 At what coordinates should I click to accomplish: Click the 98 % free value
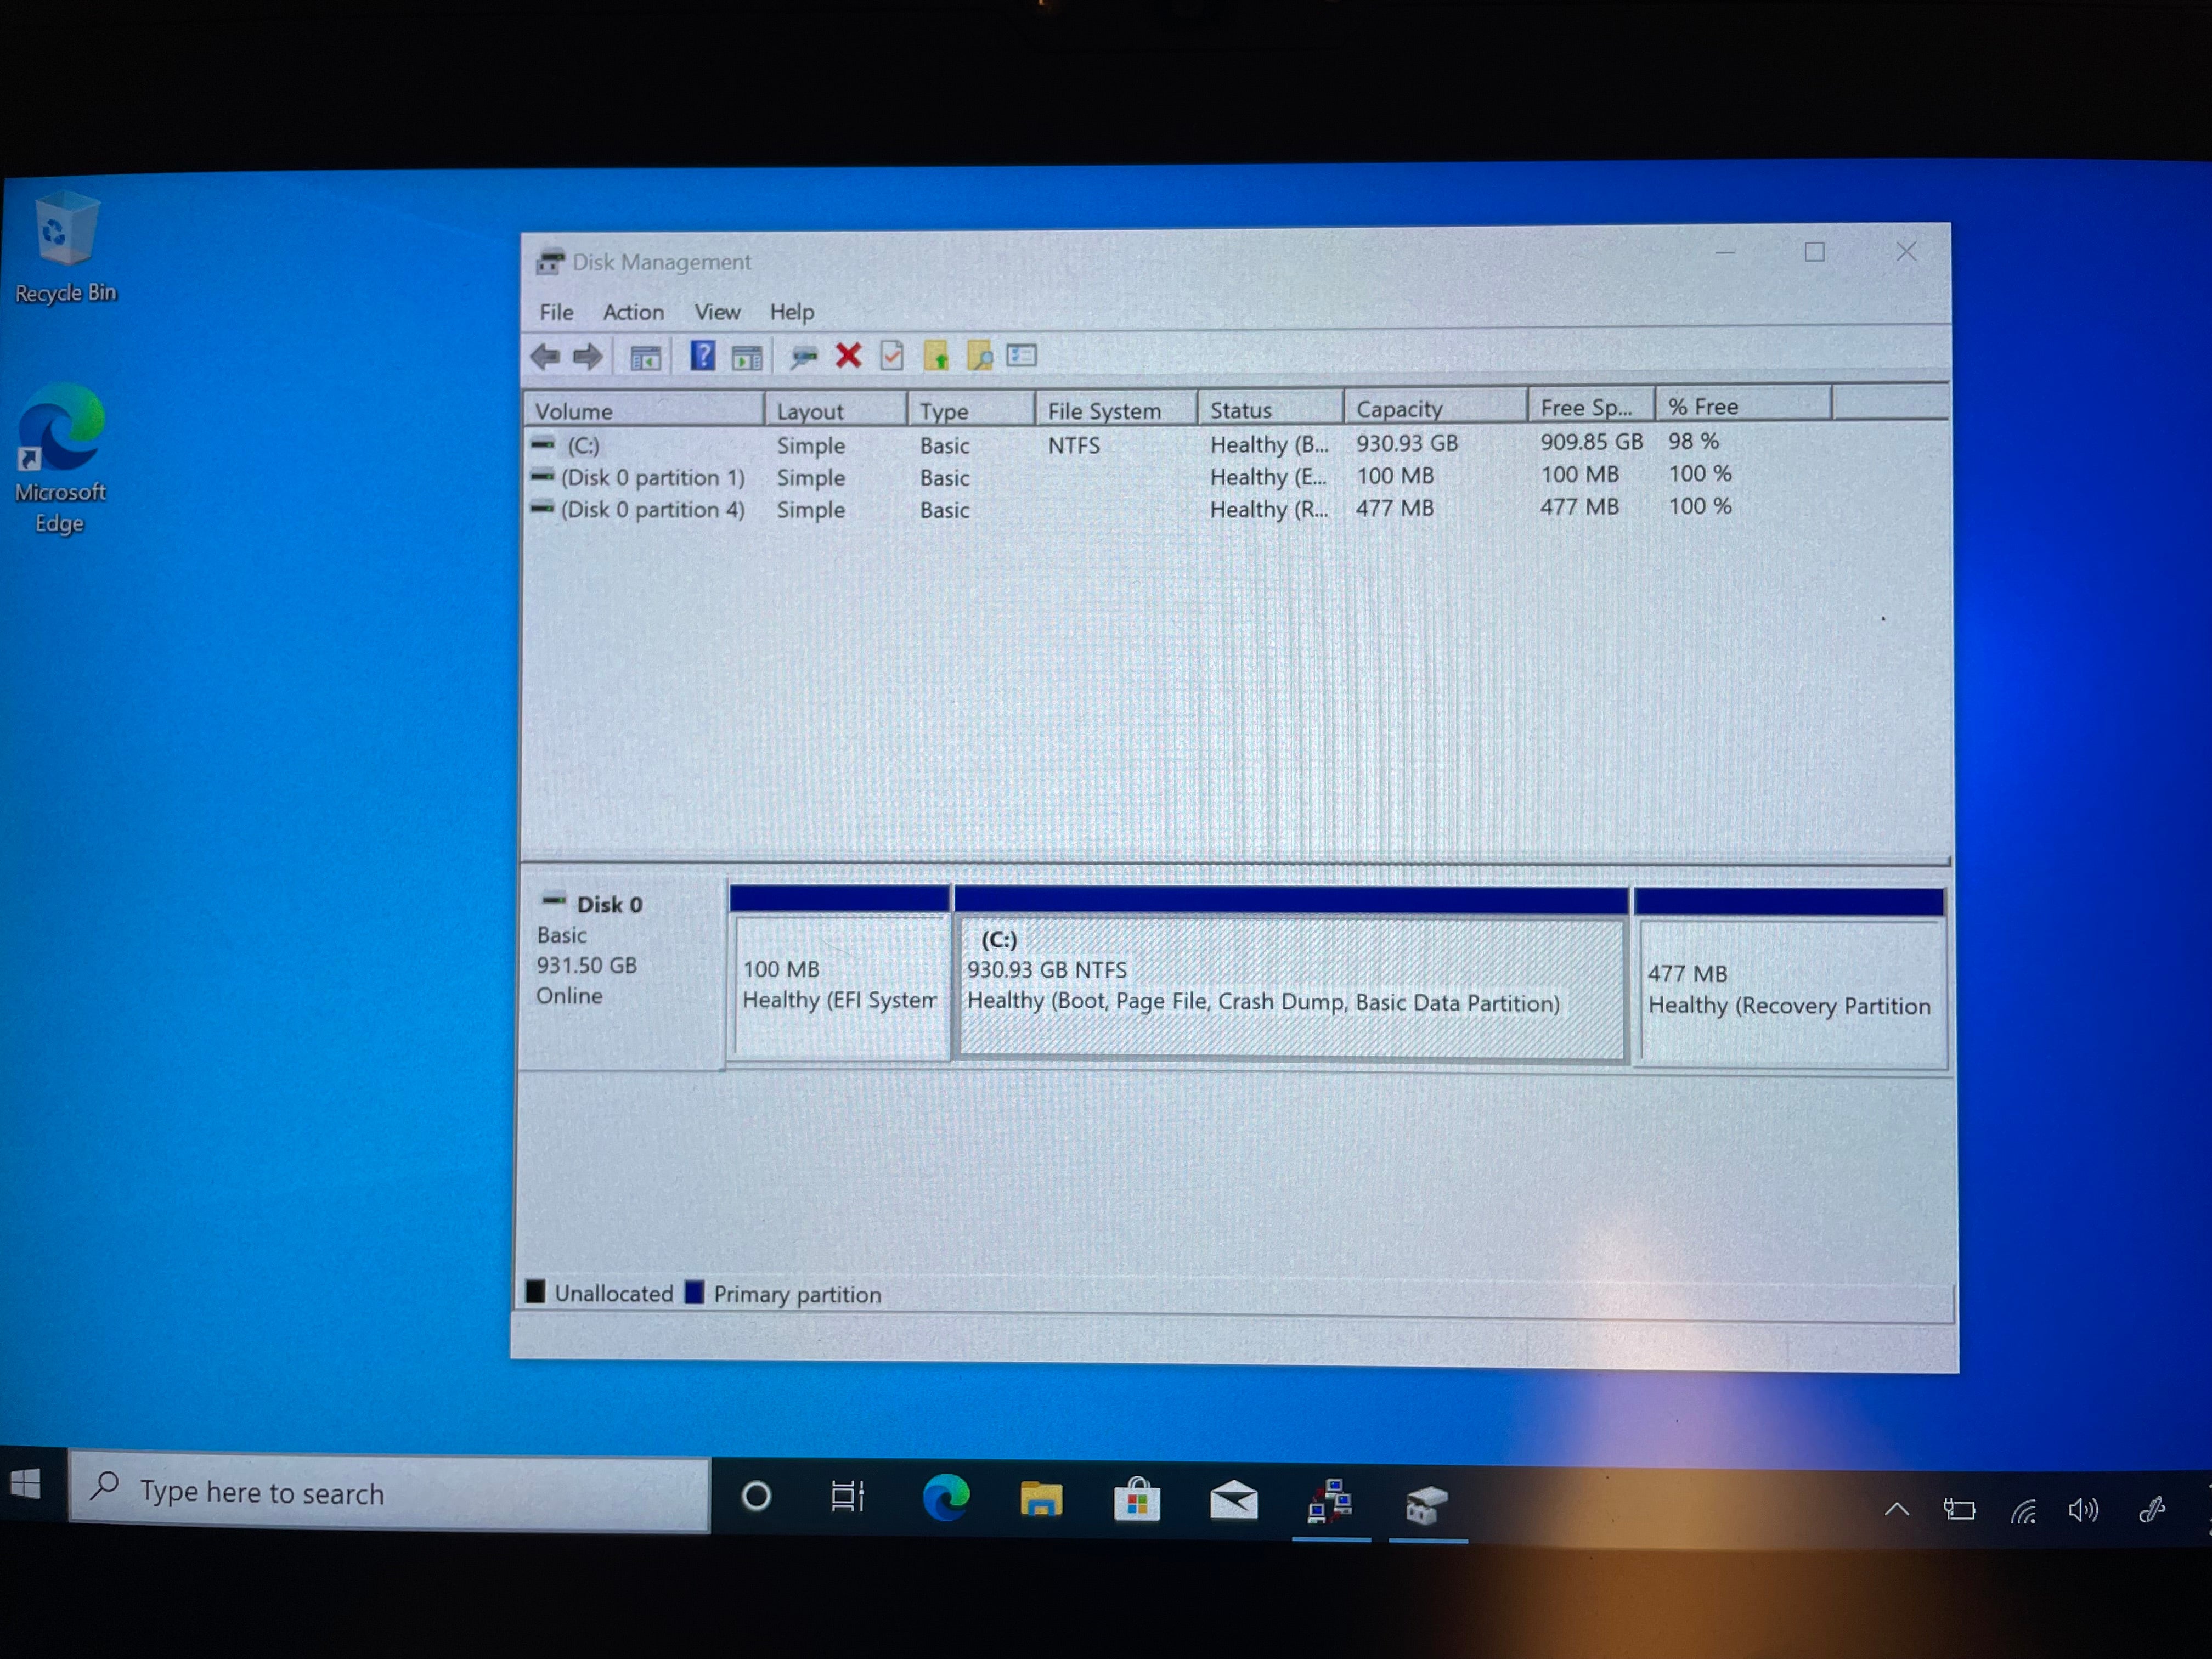[x=1693, y=440]
